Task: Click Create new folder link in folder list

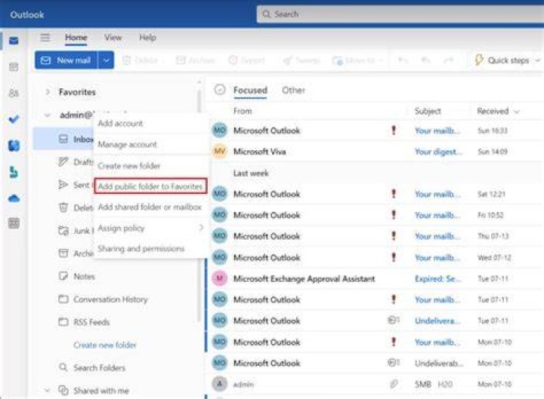Action: 105,345
